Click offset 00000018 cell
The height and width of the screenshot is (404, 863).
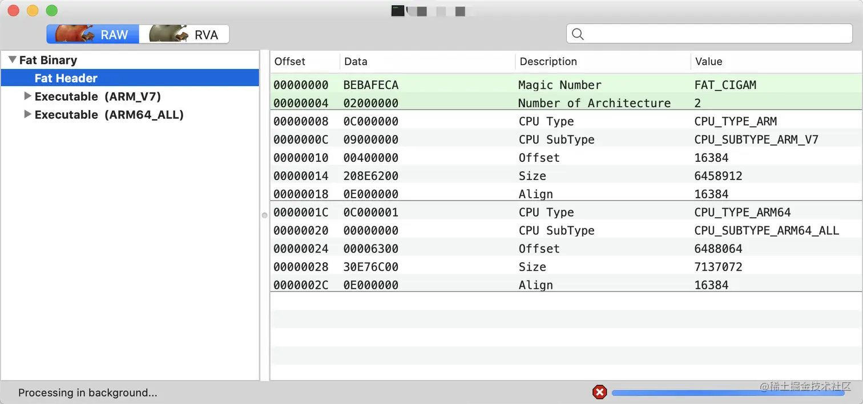point(301,194)
